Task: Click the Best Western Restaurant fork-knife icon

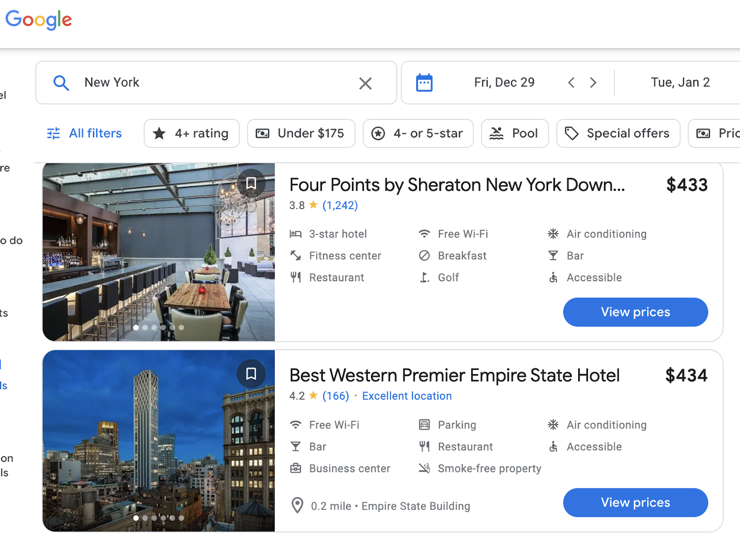Action: [425, 446]
